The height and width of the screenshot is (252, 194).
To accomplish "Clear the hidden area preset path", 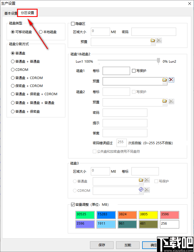I will click(x=159, y=40).
